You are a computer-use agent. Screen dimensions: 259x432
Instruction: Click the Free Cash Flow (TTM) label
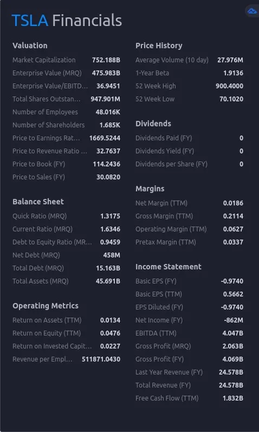(x=167, y=398)
